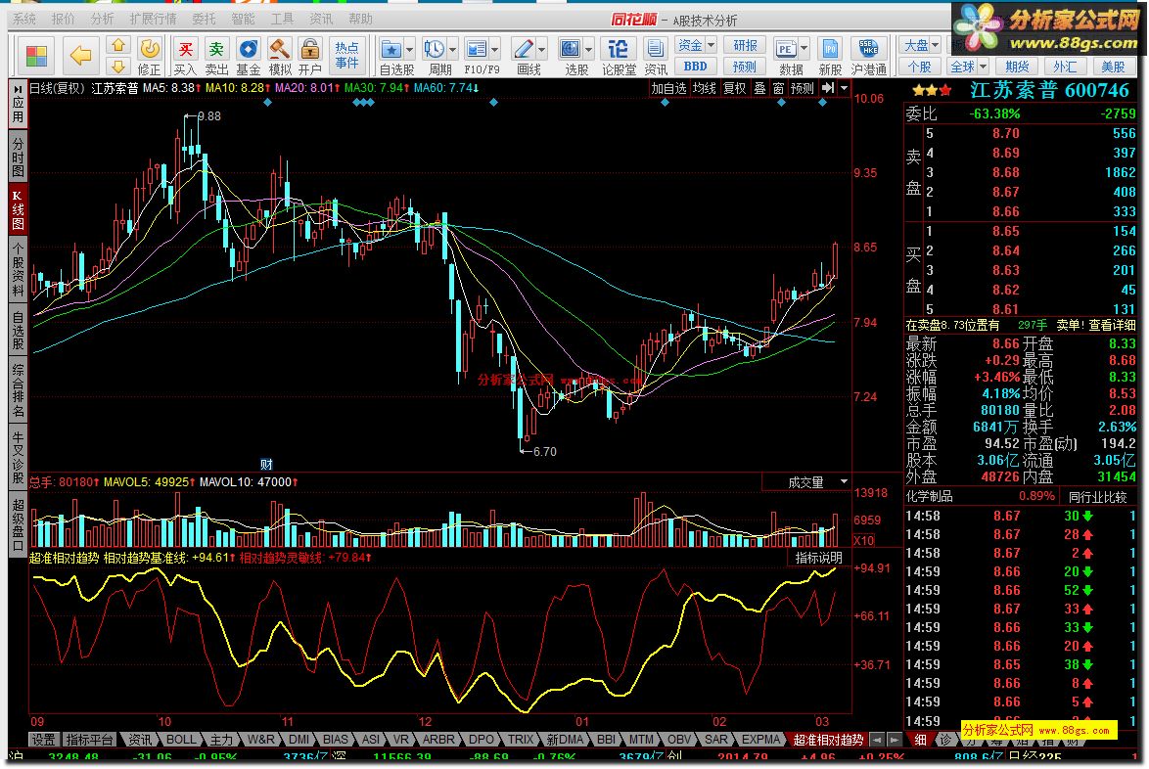Click the yellow down arrow icon

click(x=118, y=67)
